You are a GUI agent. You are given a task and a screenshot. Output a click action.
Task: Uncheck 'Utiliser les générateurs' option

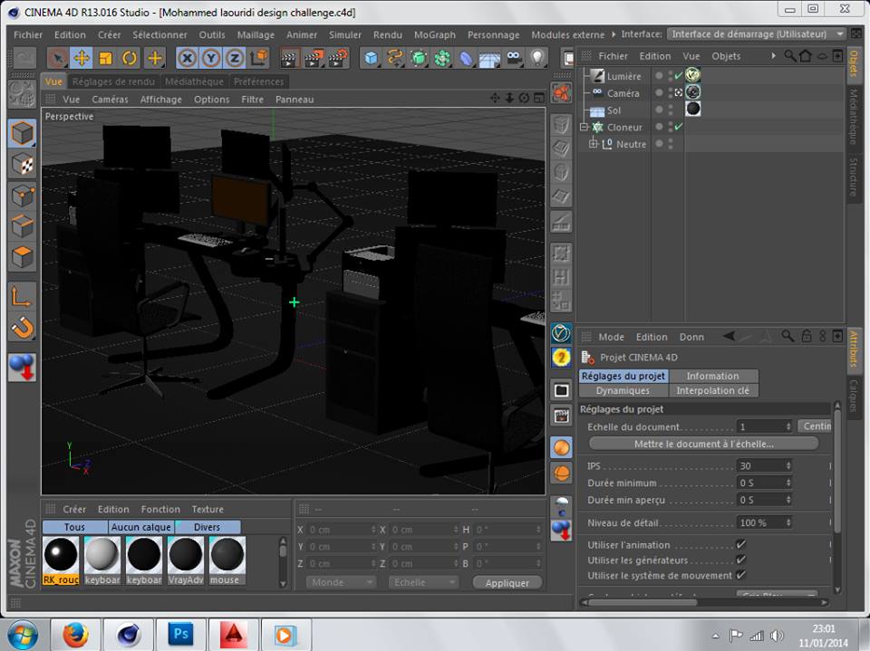740,560
